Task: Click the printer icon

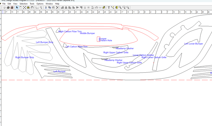Action: pos(8,8)
